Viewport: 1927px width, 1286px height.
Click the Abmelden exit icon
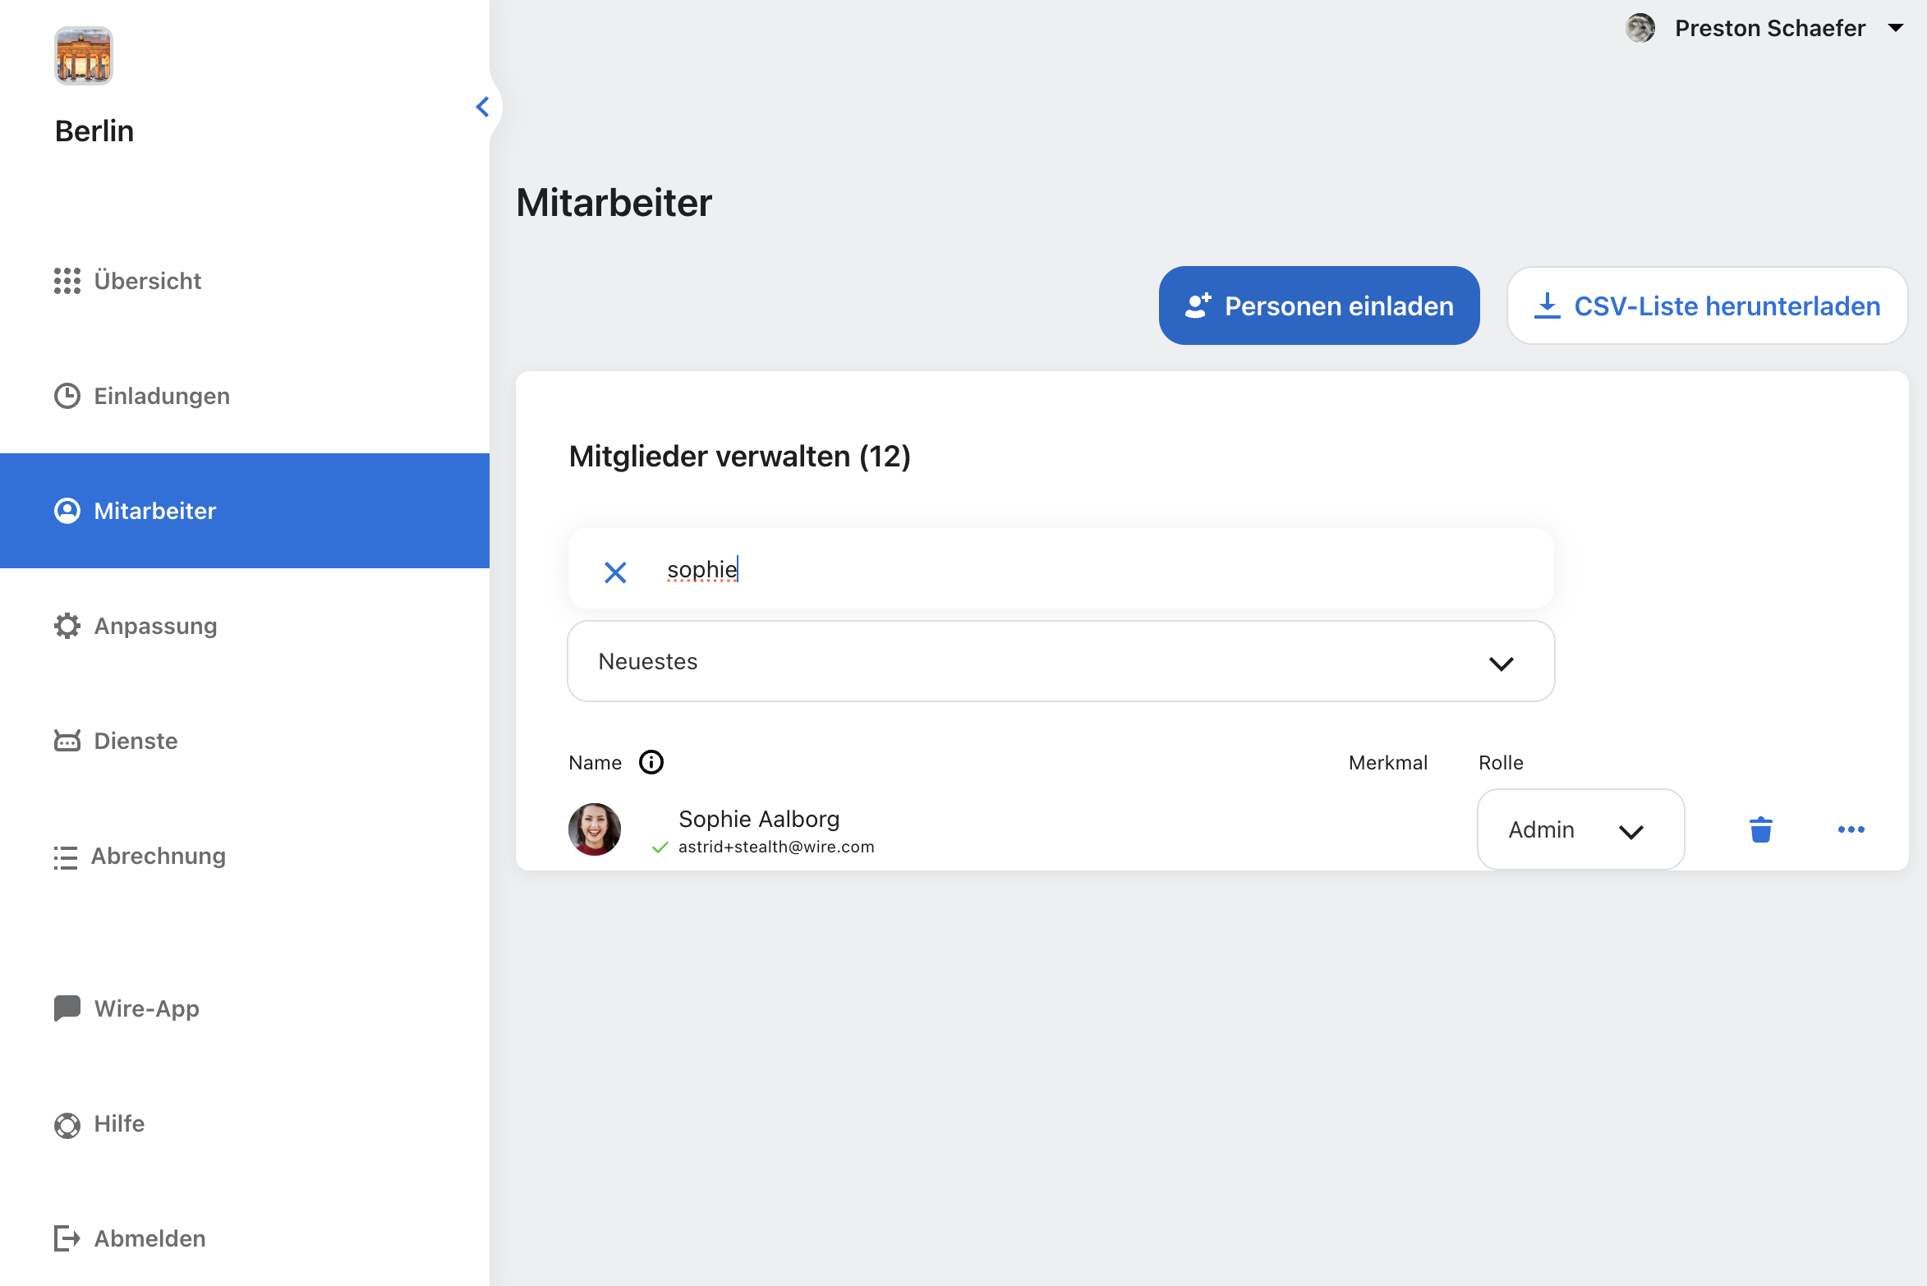pyautogui.click(x=67, y=1238)
